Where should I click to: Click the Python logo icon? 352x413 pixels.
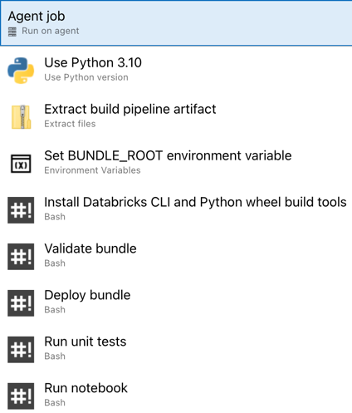pyautogui.click(x=21, y=71)
